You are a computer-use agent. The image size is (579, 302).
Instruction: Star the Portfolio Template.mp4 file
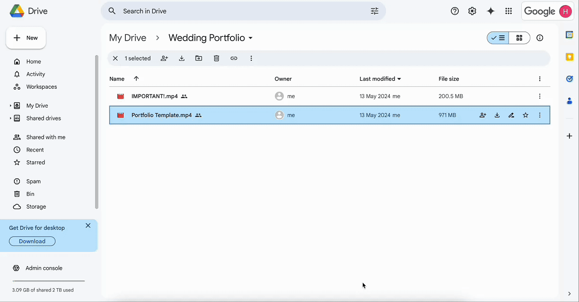pyautogui.click(x=526, y=115)
